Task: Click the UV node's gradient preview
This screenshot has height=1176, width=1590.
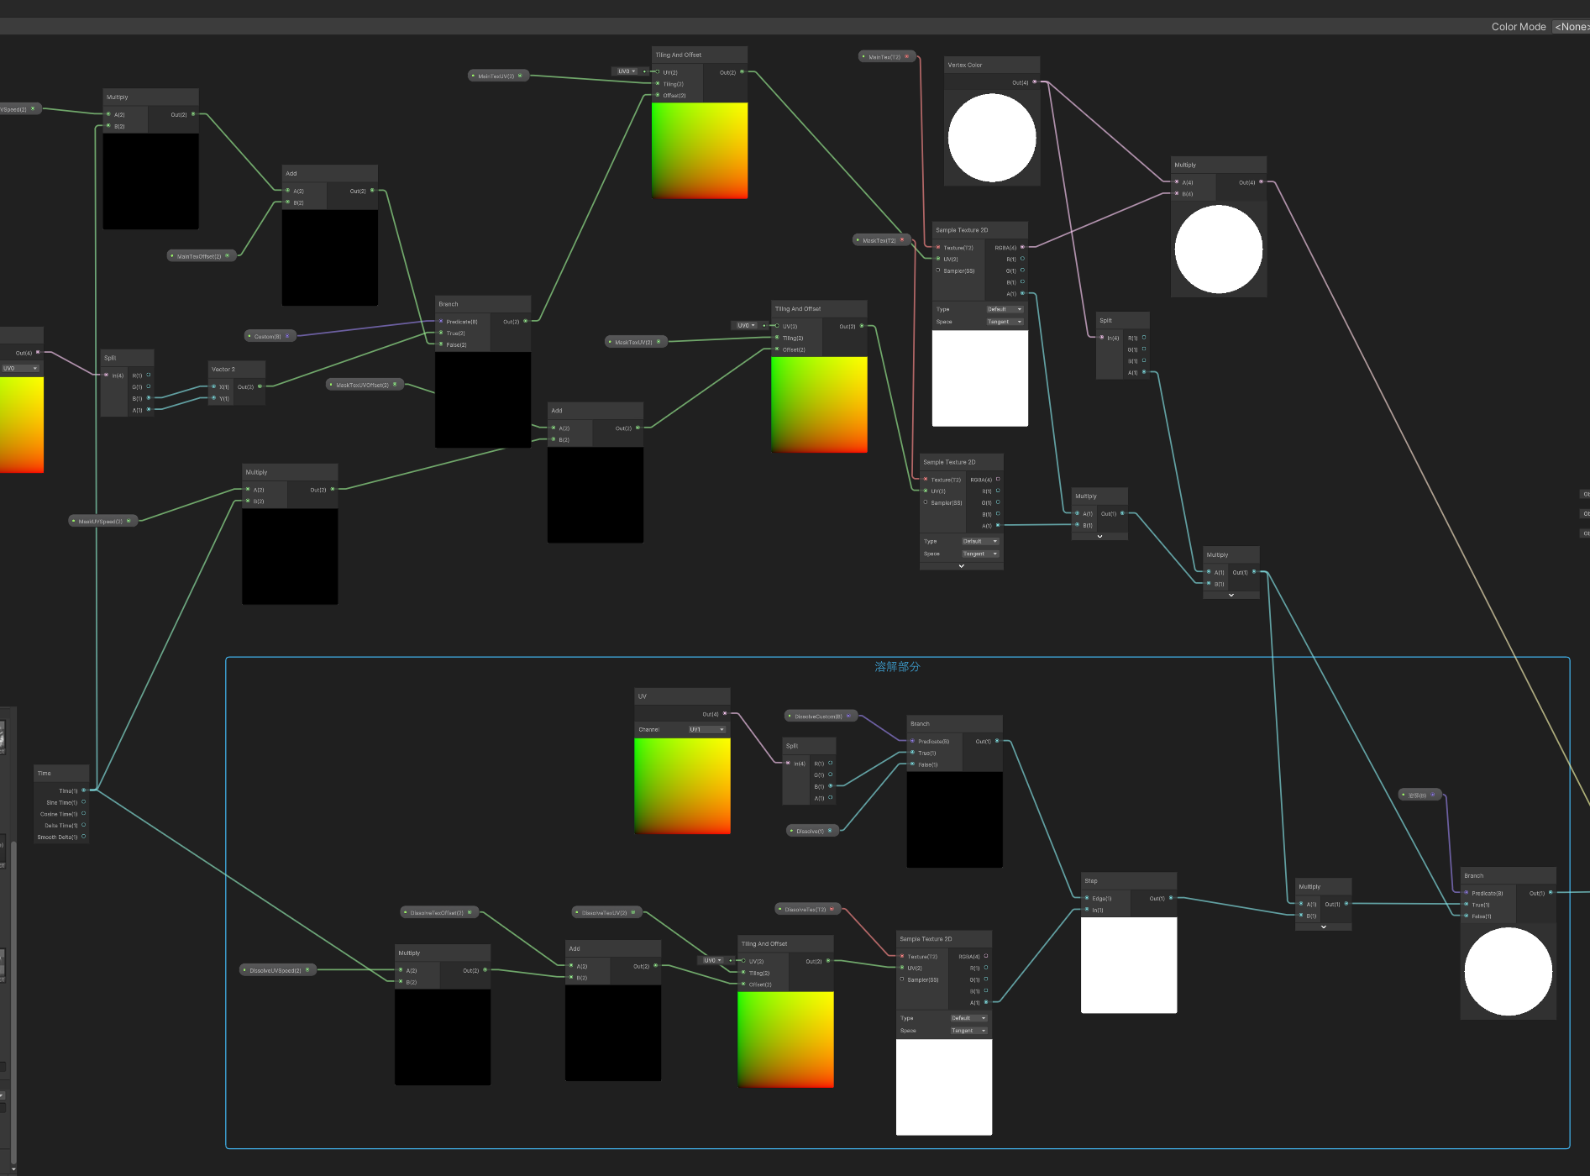Action: point(682,786)
